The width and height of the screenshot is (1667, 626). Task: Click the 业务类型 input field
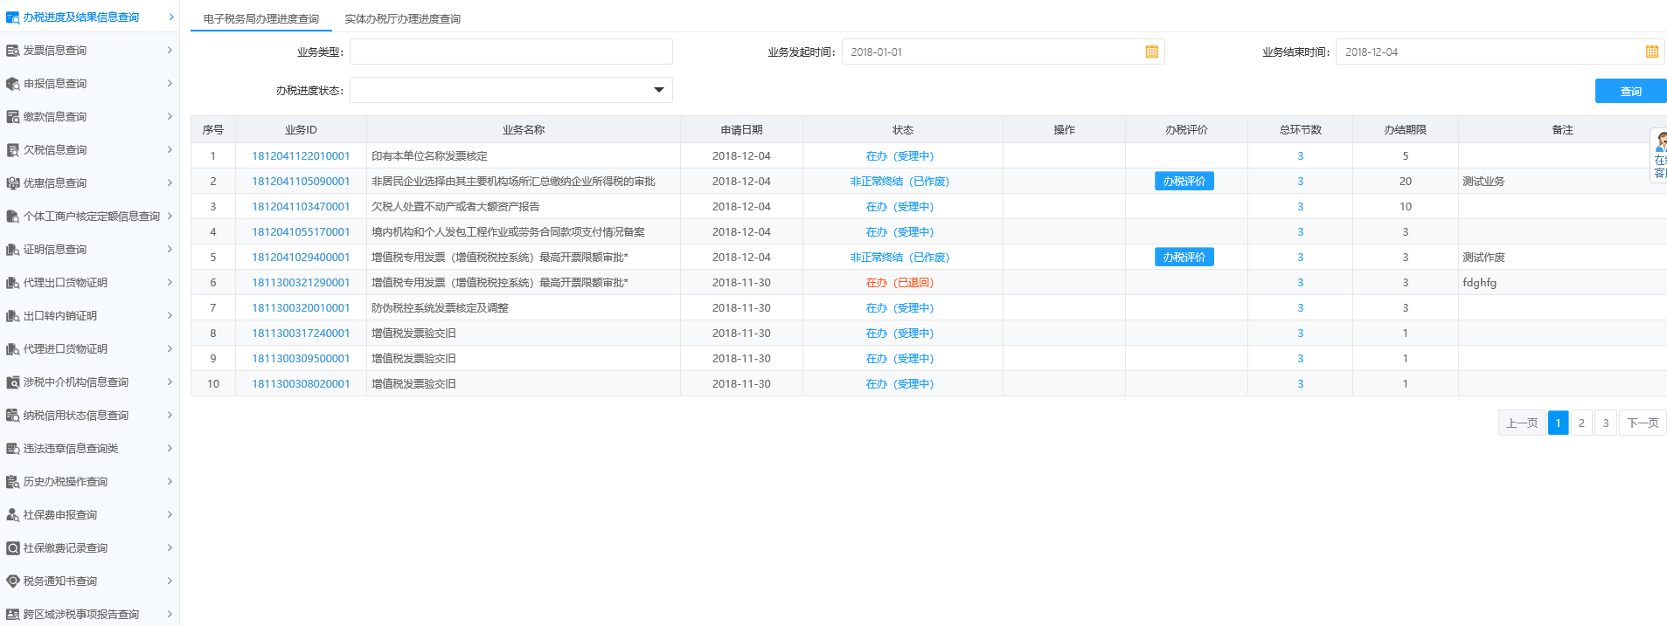511,52
